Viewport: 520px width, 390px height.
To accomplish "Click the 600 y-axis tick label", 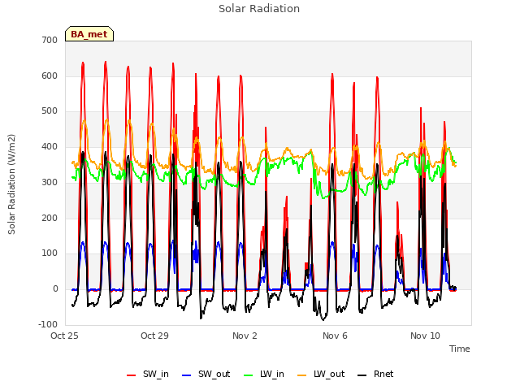I will pyautogui.click(x=50, y=76).
